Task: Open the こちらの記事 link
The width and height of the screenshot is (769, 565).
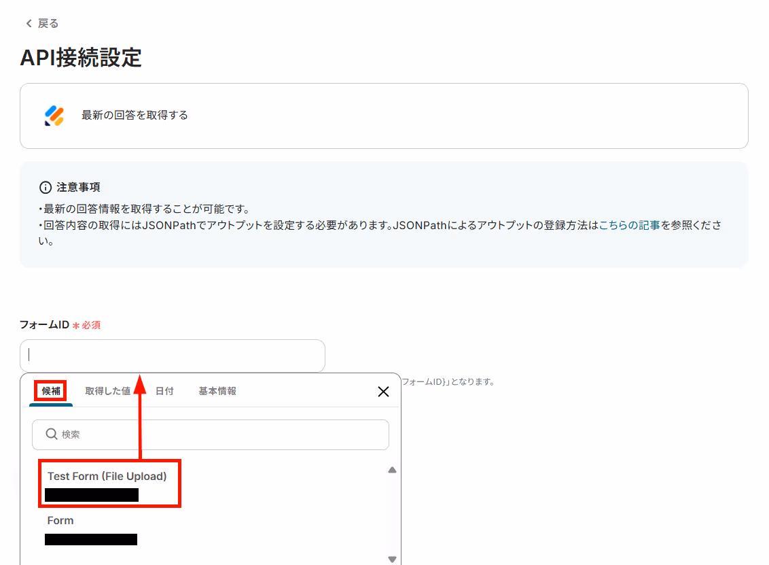Action: 629,225
